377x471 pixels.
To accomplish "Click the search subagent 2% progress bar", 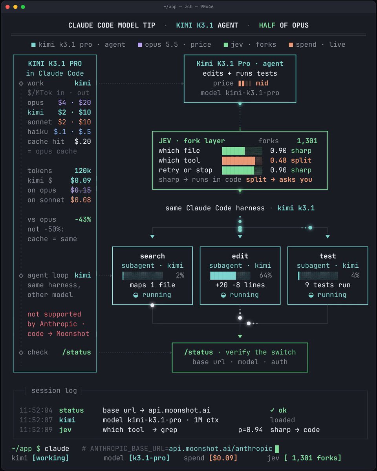I will pos(142,276).
